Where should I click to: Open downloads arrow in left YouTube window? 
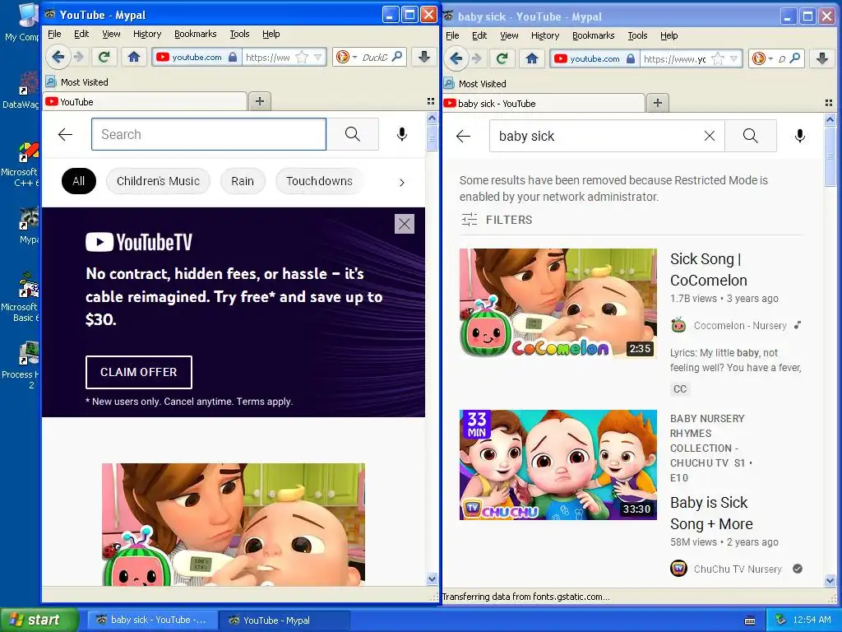coord(424,57)
